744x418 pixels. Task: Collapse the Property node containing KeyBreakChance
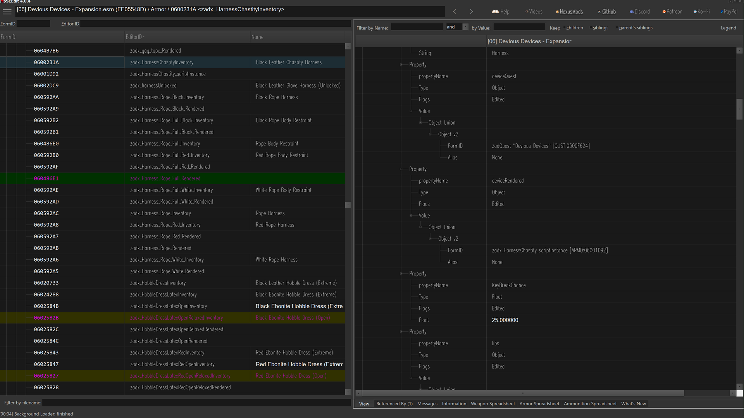(401, 274)
